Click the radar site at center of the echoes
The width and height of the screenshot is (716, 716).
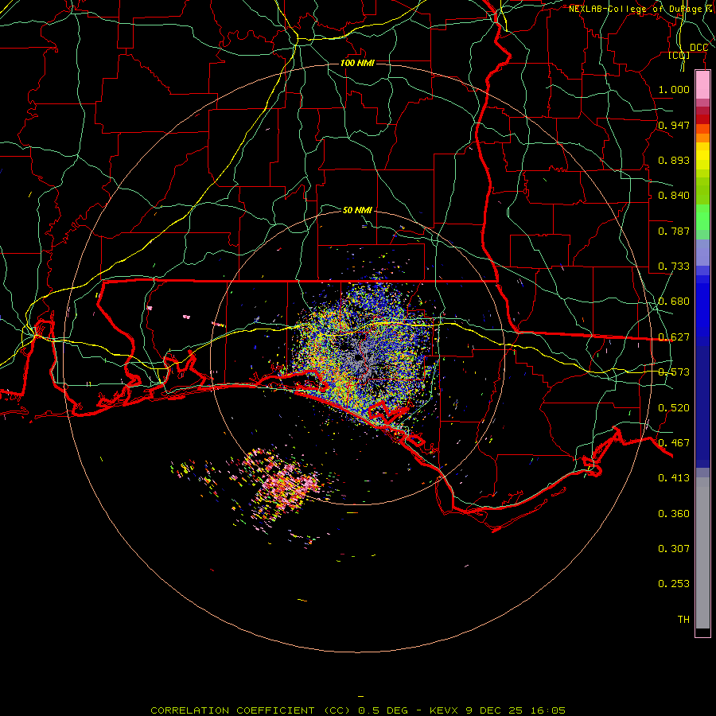[357, 358]
